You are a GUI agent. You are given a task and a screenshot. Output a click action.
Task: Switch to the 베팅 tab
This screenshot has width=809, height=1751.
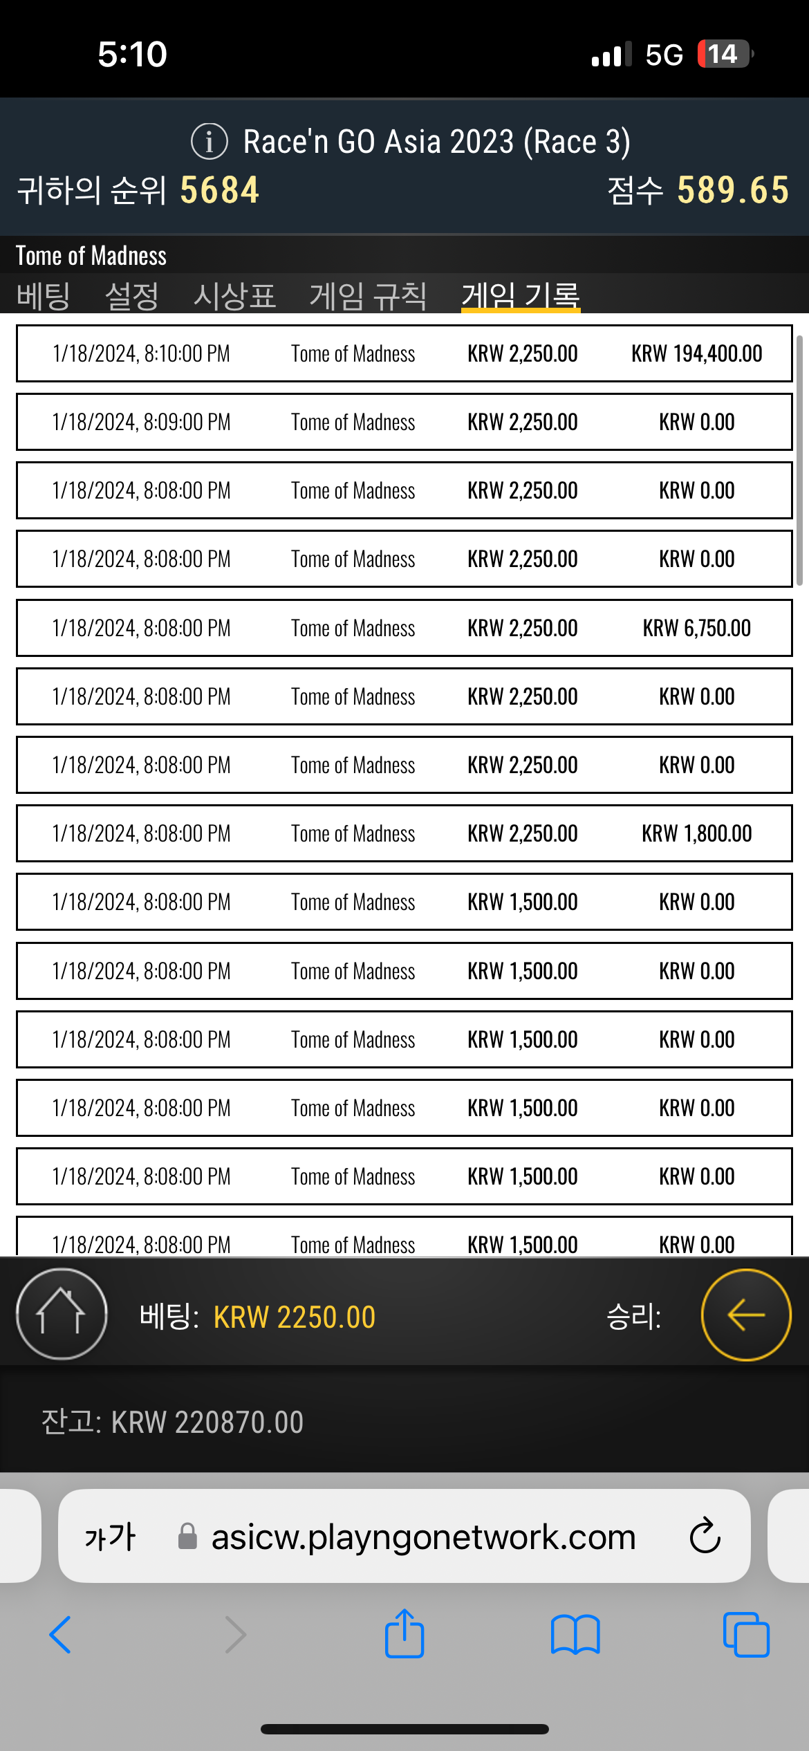tap(43, 296)
